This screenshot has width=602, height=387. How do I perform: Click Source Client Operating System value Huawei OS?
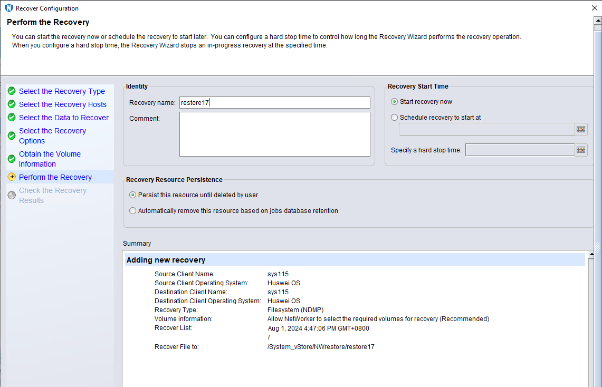pyautogui.click(x=284, y=283)
